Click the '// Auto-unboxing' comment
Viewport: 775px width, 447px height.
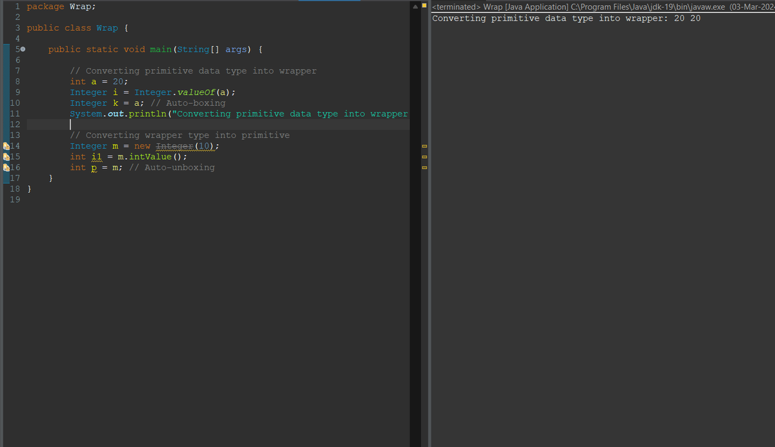(172, 168)
